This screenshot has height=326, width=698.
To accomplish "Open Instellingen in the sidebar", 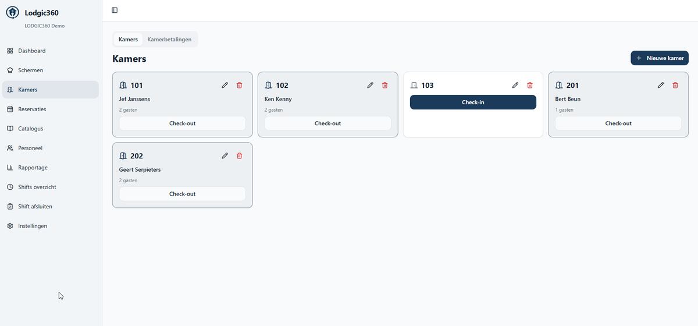I will (51, 226).
